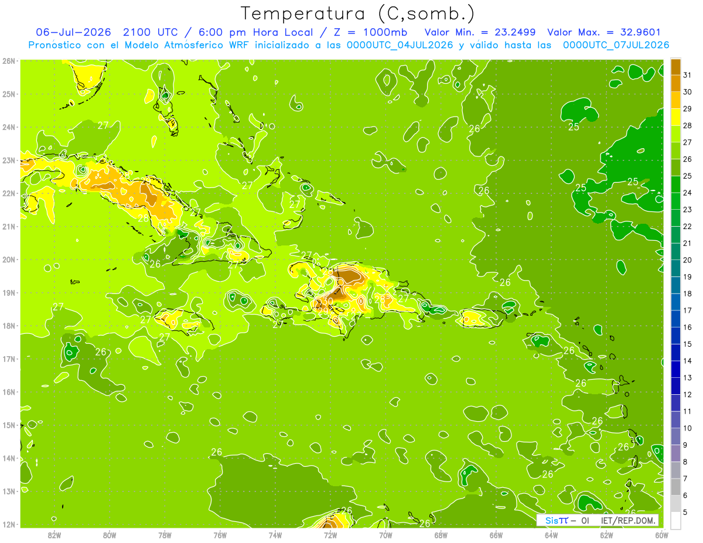The image size is (703, 543).
Task: Select the valid-until stamp "0000UTC_07JUL2026"
Action: click(616, 45)
